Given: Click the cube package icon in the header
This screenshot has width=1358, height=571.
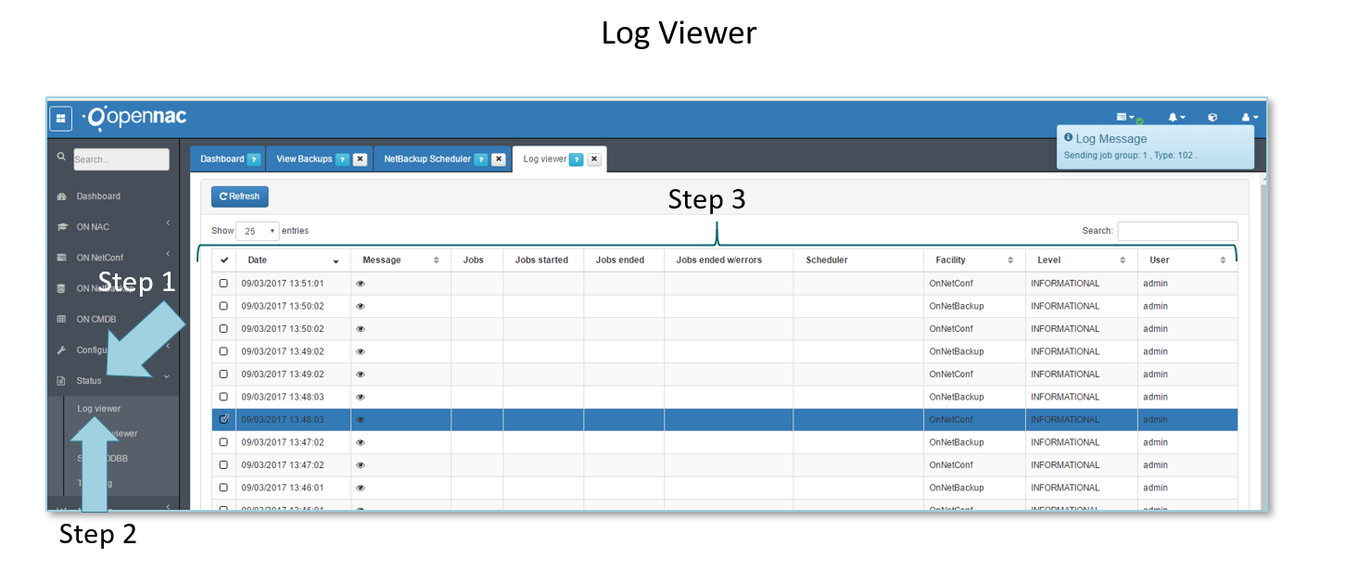Looking at the screenshot, I should click(1212, 118).
